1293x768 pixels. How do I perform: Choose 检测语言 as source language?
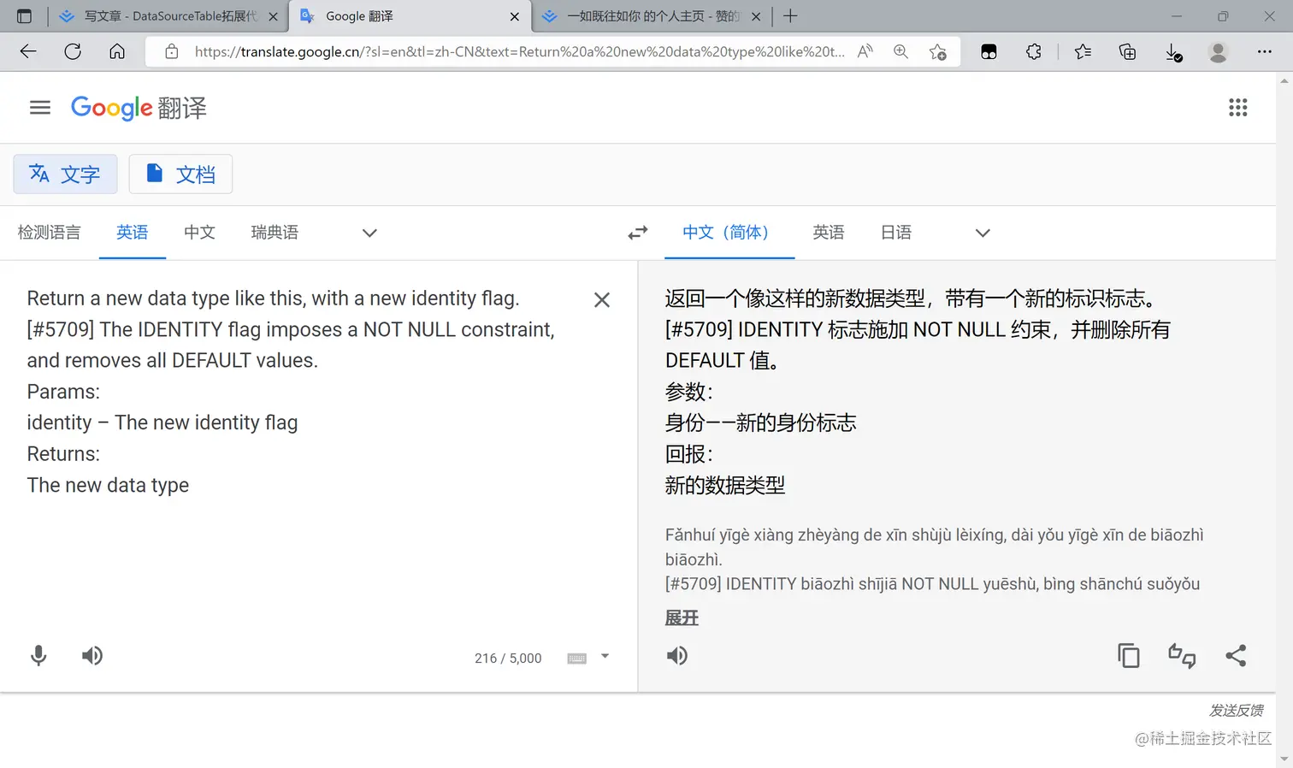point(49,233)
